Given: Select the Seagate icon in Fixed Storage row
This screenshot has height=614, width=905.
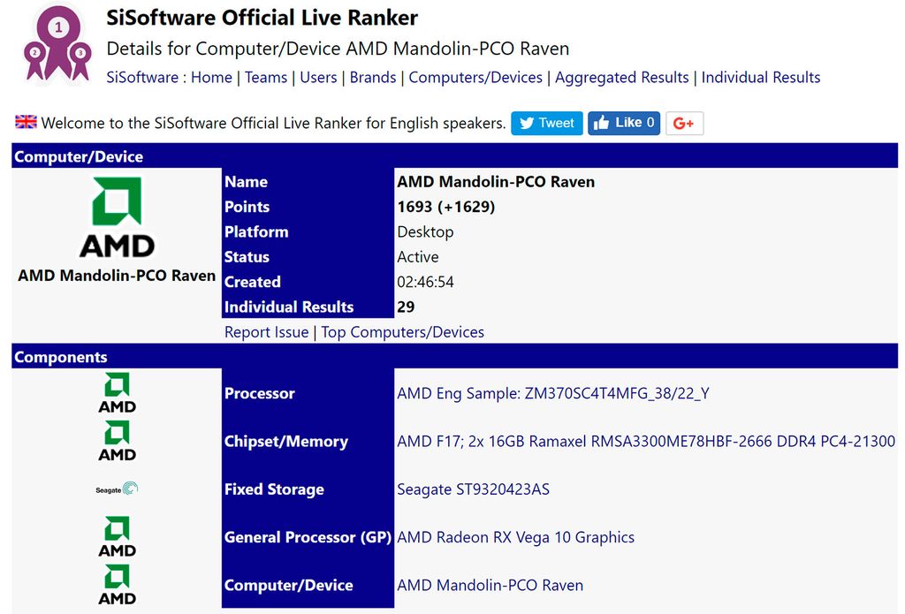Looking at the screenshot, I should [116, 487].
